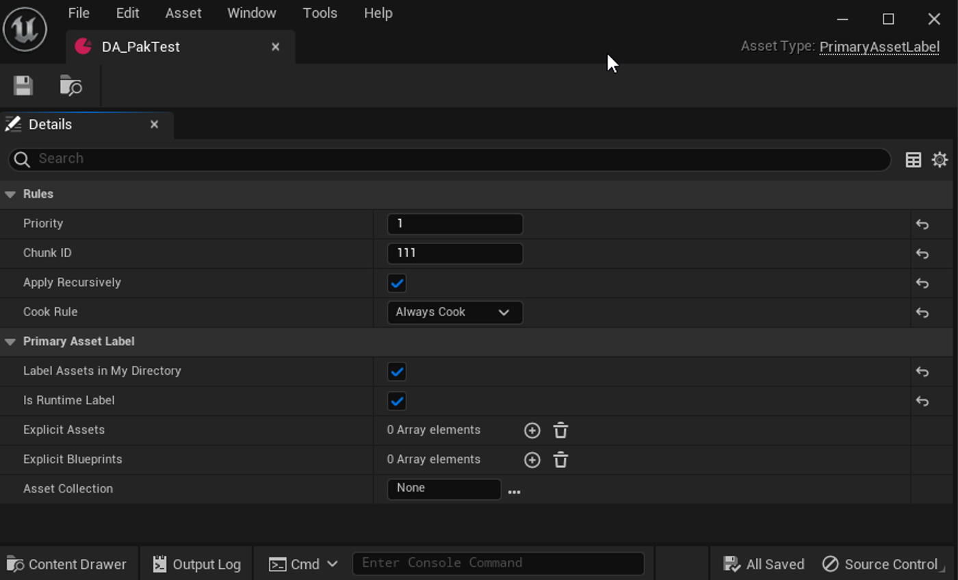This screenshot has height=580, width=958.
Task: Click the All Saved status button
Action: (x=764, y=564)
